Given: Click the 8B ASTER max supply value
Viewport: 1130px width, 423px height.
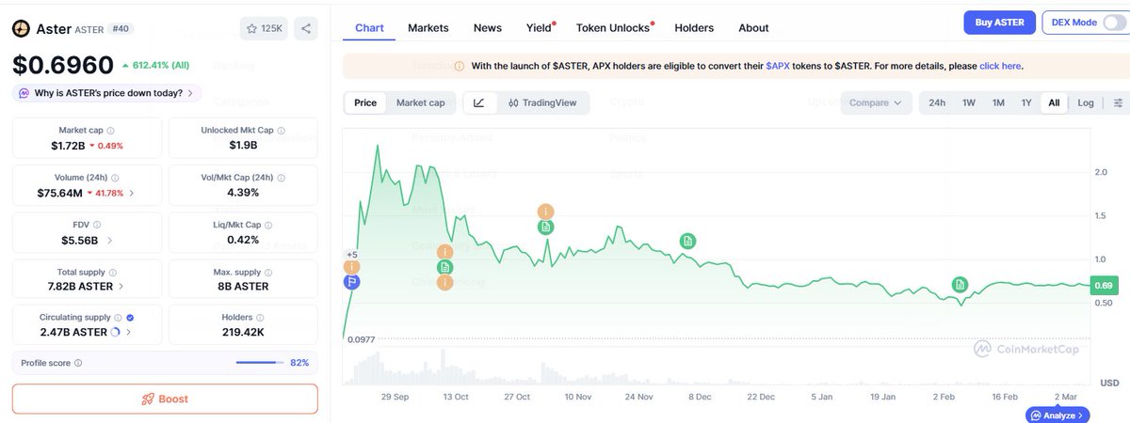Looking at the screenshot, I should click(243, 286).
